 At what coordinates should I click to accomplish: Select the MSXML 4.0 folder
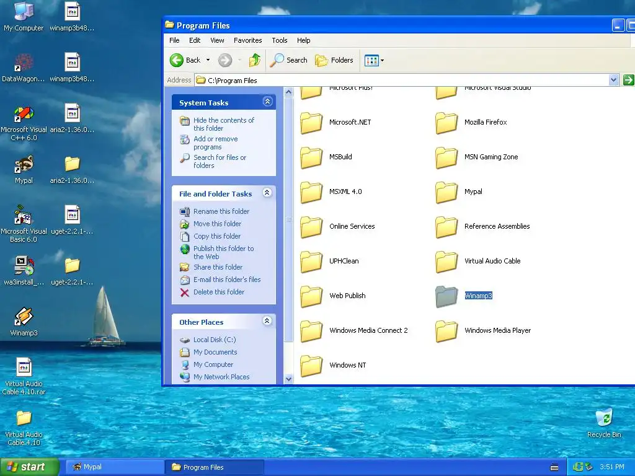click(331, 192)
